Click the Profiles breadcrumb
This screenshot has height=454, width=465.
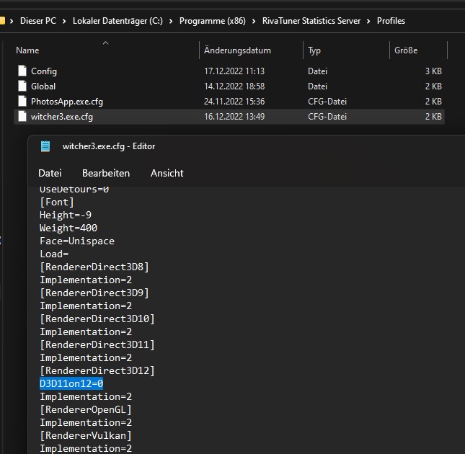click(x=391, y=21)
